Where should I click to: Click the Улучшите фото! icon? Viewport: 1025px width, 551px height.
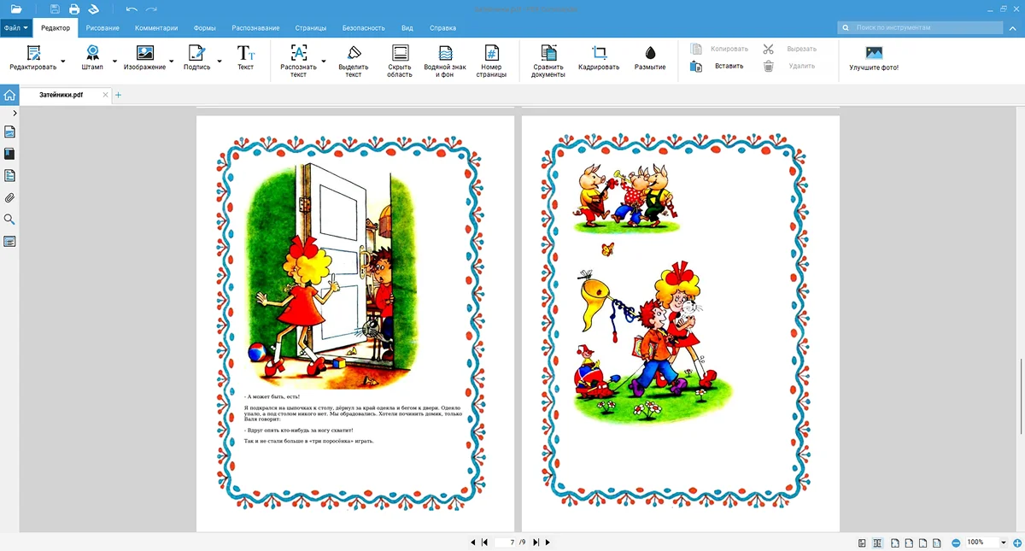(874, 58)
